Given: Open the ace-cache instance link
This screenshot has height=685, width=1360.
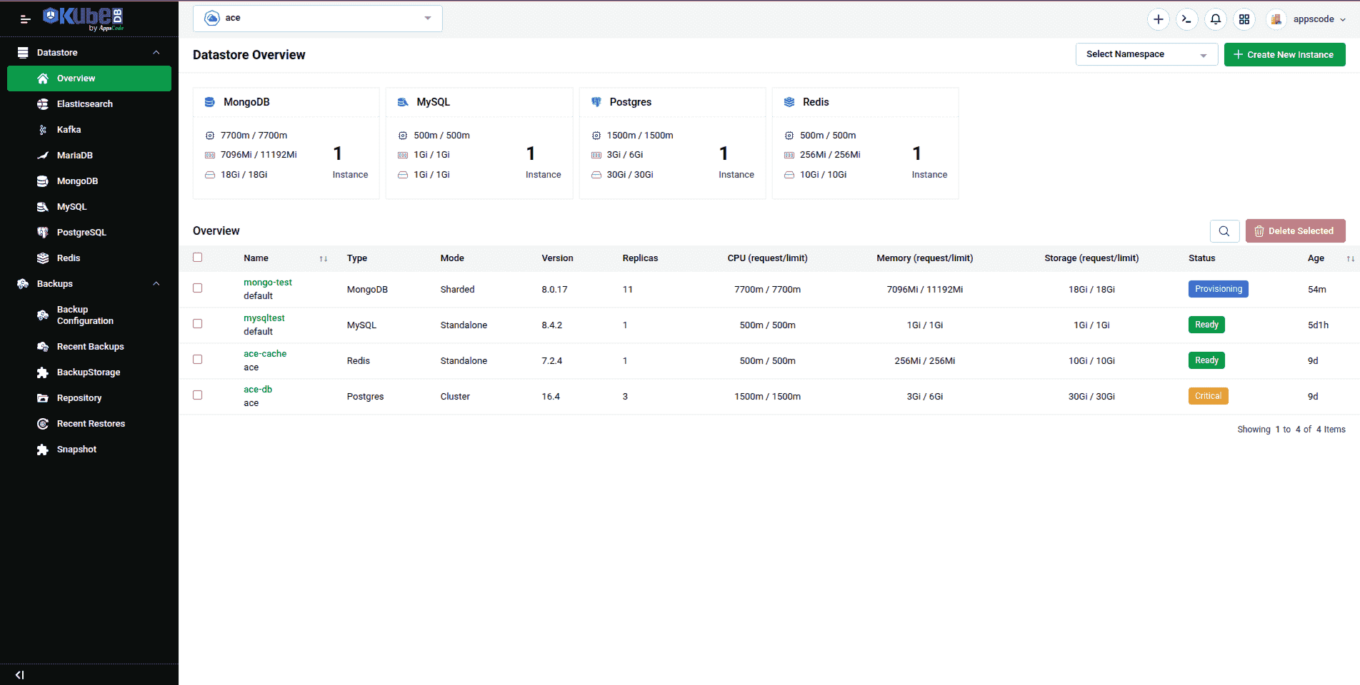Looking at the screenshot, I should pos(265,354).
